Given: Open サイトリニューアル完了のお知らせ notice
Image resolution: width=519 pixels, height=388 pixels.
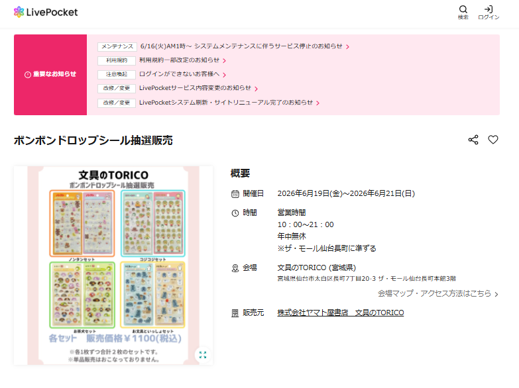Looking at the screenshot, I should pyautogui.click(x=226, y=103).
